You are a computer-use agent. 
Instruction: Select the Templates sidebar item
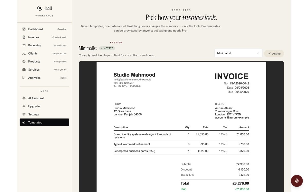(44, 122)
